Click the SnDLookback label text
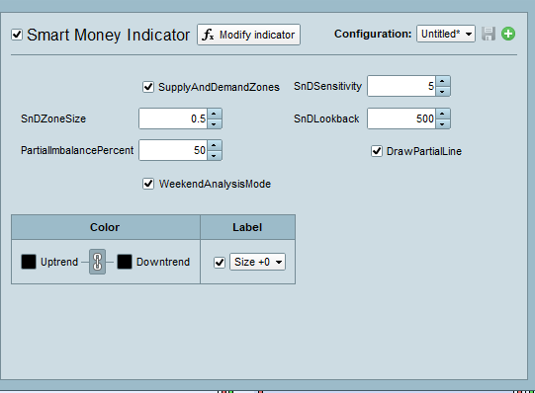This screenshot has height=393, width=535. pyautogui.click(x=326, y=118)
